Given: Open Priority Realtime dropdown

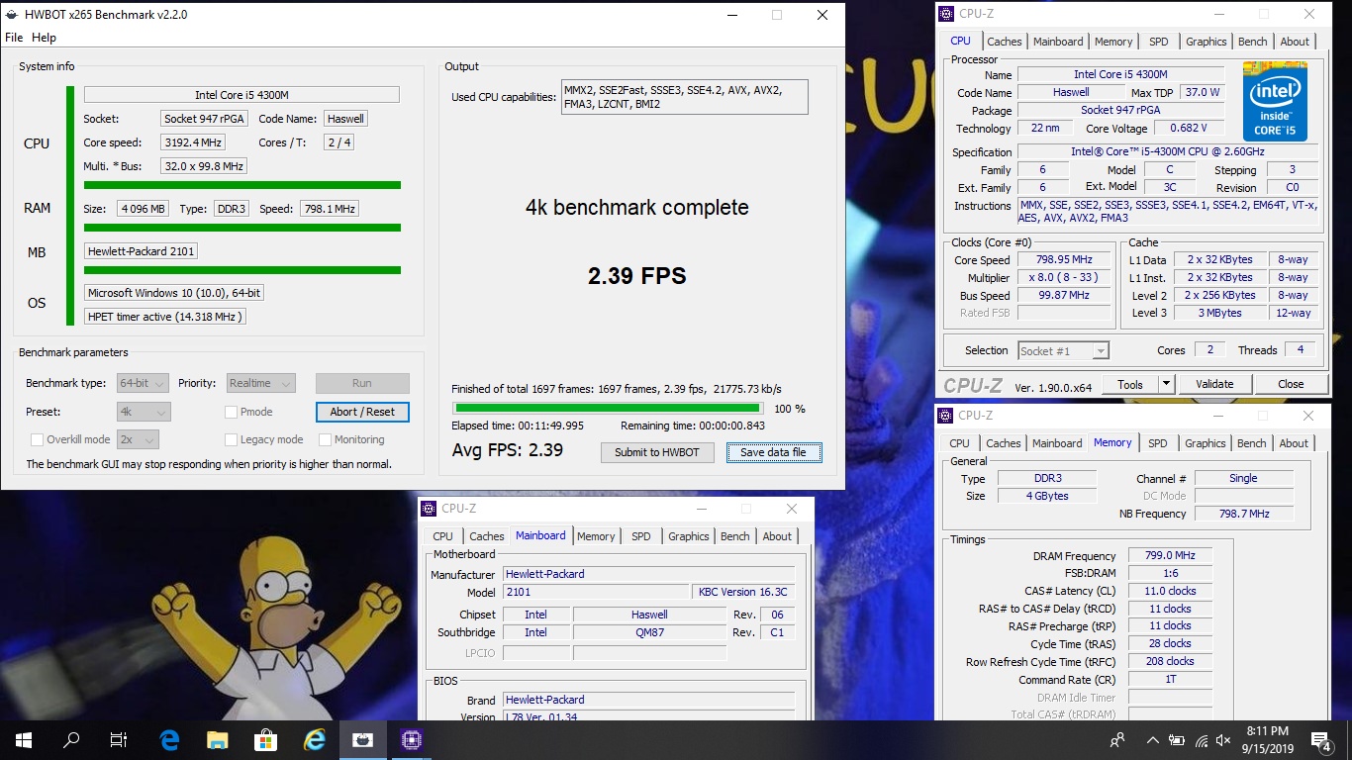Looking at the screenshot, I should (x=260, y=383).
